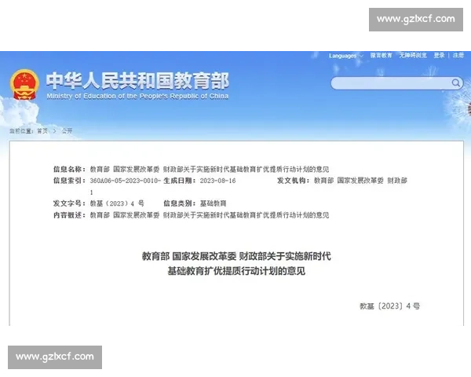Screen dimensions: 471x377
Task: Select the date 2023-08-16
Action: (217, 181)
